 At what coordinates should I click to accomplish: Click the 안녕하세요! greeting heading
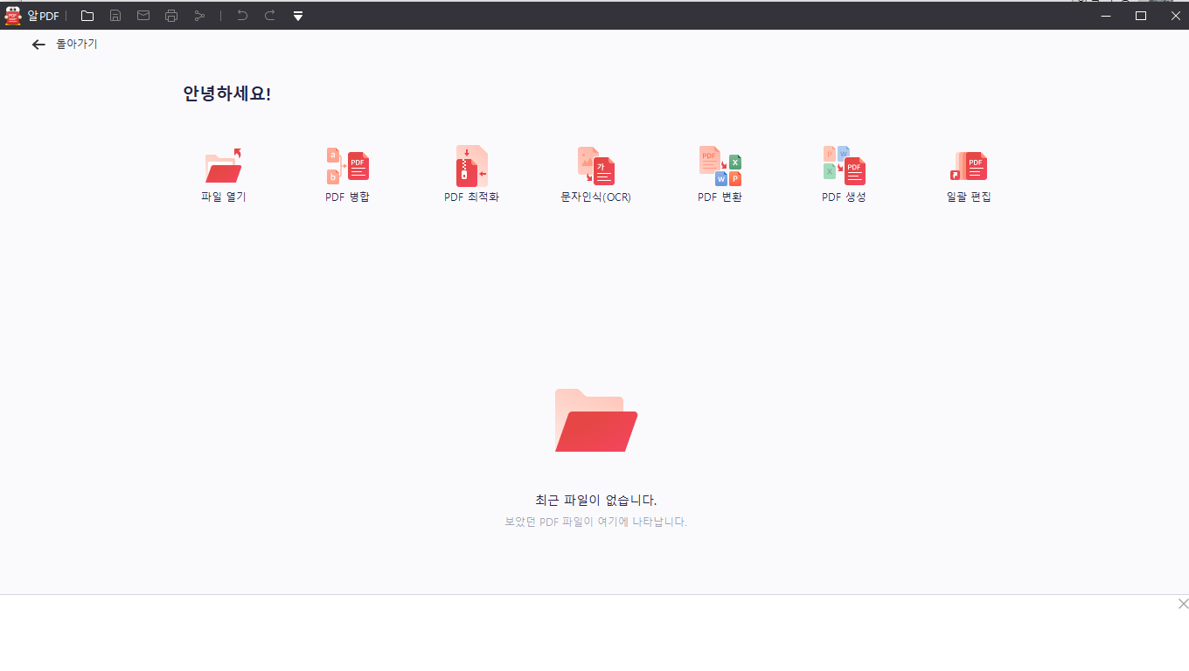227,94
